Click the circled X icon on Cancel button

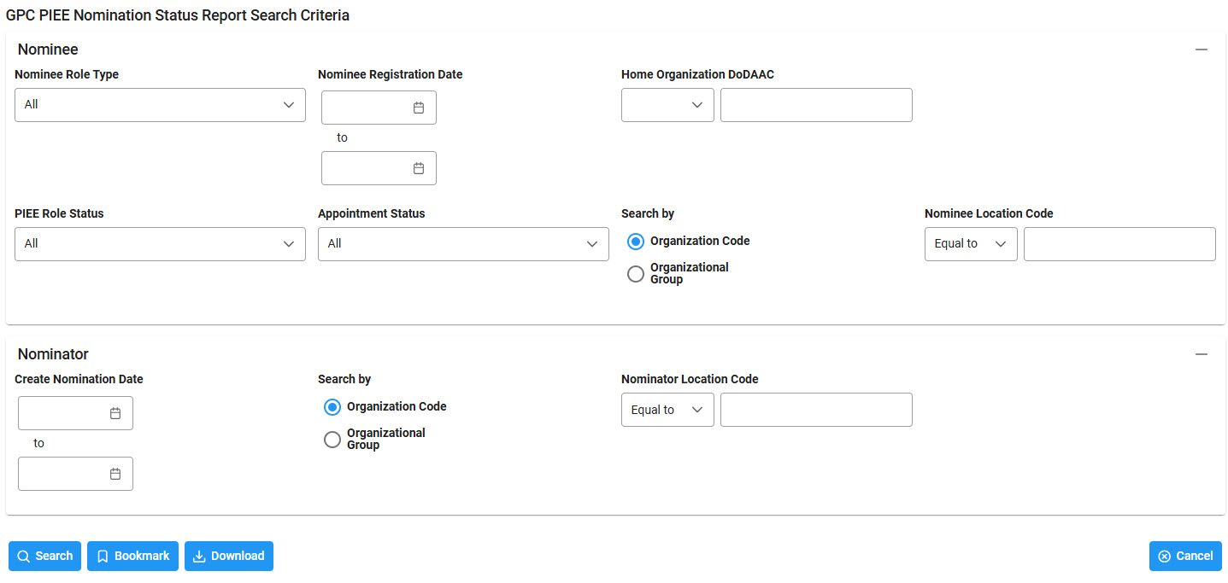point(1165,556)
